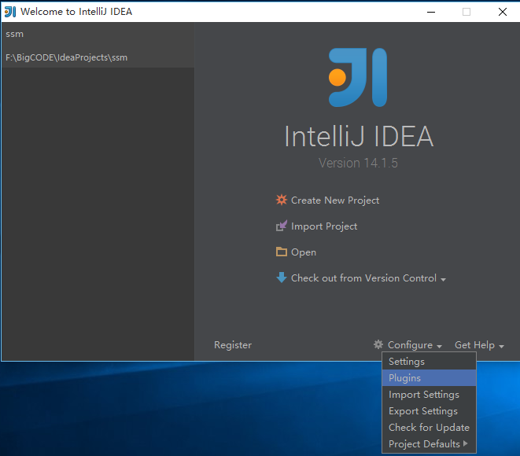Click the Welcome to IntelliJ IDEA title bar text
The width and height of the screenshot is (520, 456).
76,12
